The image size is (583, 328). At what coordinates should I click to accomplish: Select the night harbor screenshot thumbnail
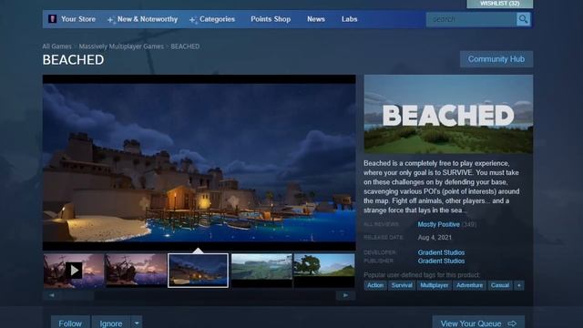pyautogui.click(x=199, y=271)
